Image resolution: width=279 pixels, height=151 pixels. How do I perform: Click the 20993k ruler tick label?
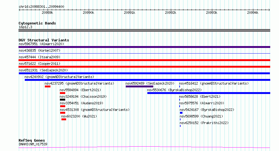coord(212,13)
